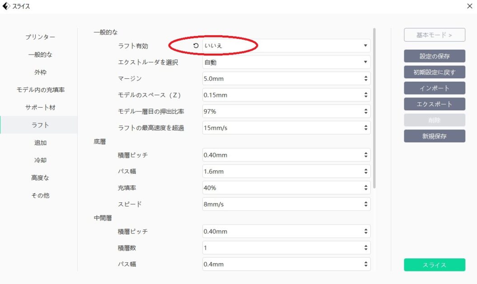Viewport: 477px width, 284px height.
Task: Open the プリンター settings tab
Action: tap(40, 37)
